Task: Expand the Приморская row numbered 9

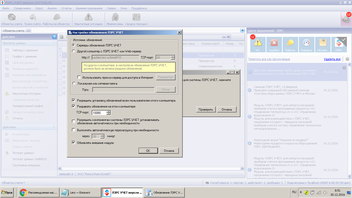Action: (x=64, y=61)
